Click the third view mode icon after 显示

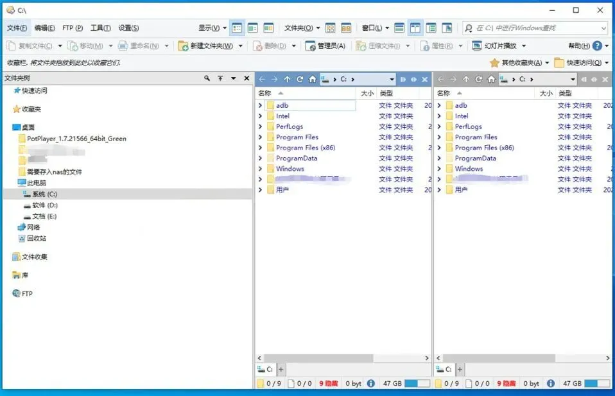pyautogui.click(x=268, y=28)
